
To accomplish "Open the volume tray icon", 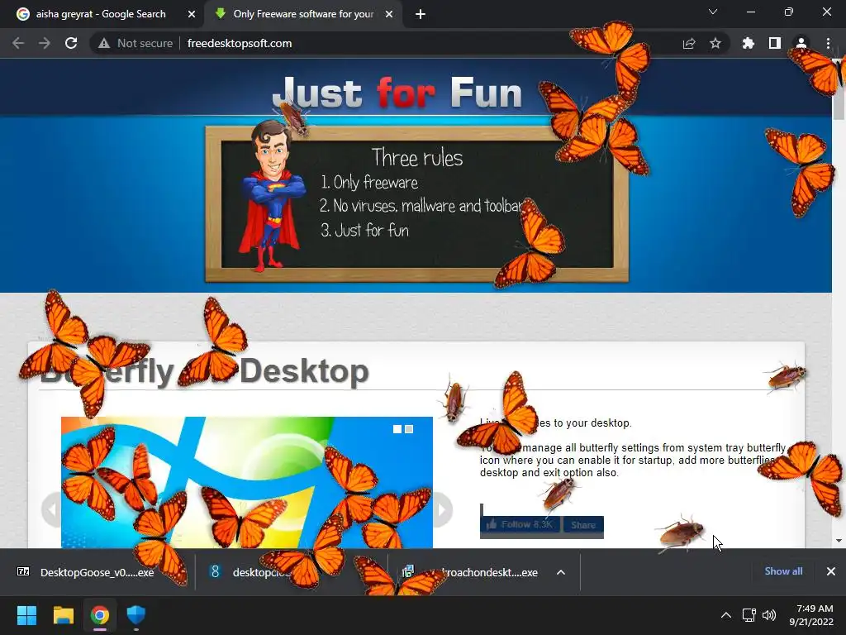I will [769, 615].
